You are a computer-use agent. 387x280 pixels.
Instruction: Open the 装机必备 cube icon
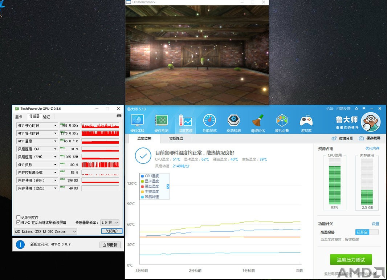tap(282, 123)
